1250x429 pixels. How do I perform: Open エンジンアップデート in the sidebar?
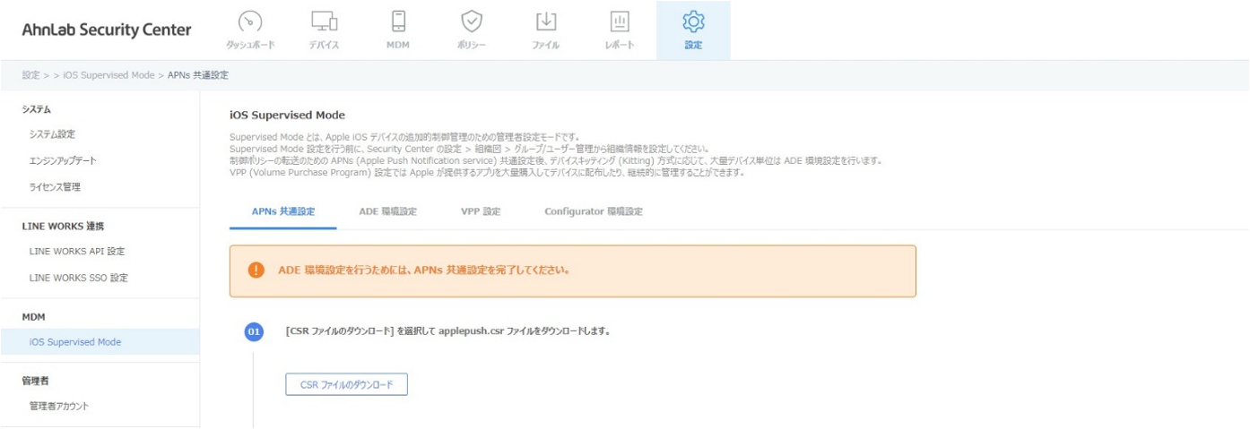pos(63,160)
